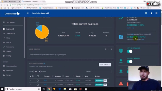Image resolution: width=162 pixels, height=91 pixels.
Task: Open Documentation support link
Action: pos(11,66)
